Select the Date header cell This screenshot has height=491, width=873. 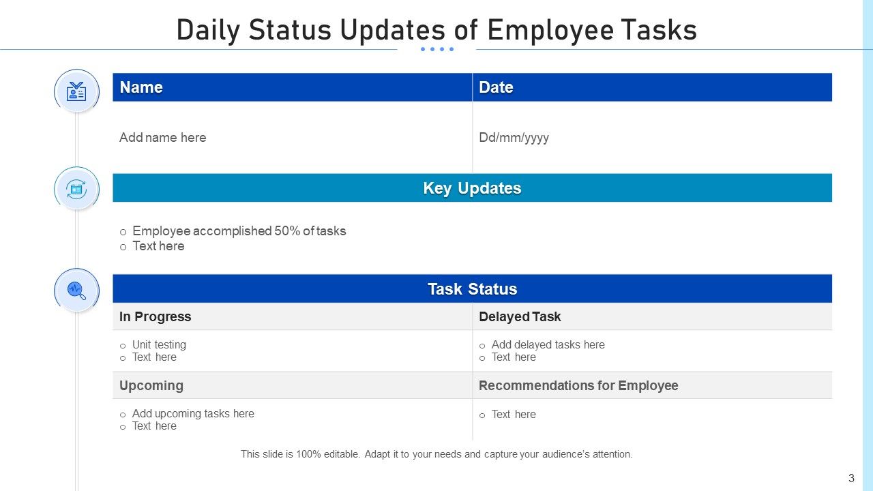pos(652,87)
